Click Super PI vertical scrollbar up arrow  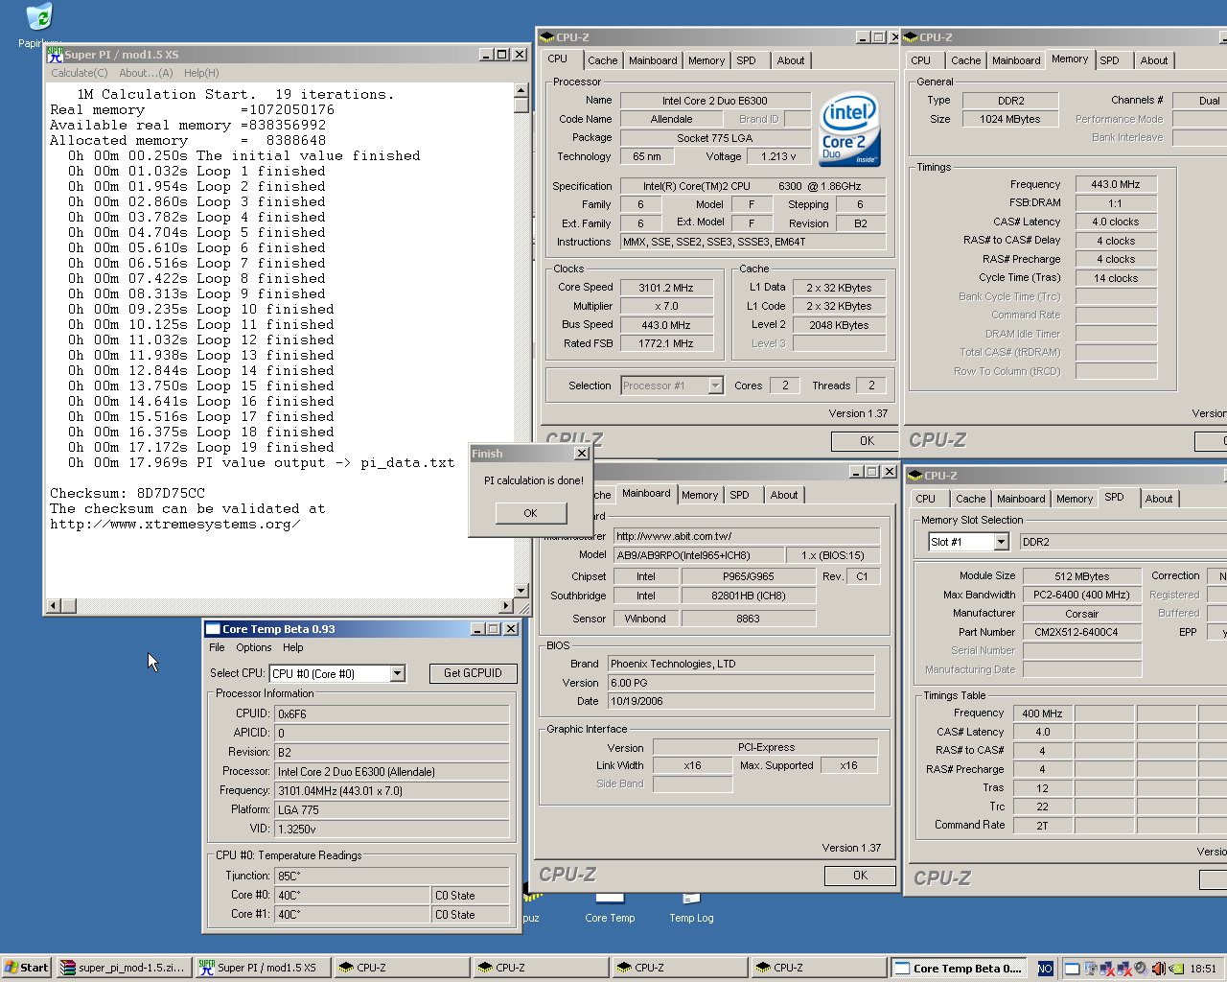521,91
